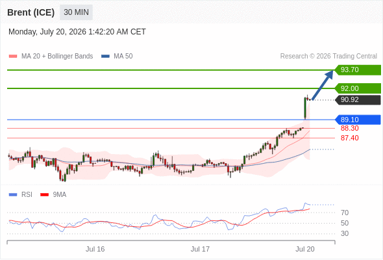The height and width of the screenshot is (260, 383).
Task: Click the Brent (ICE) title
Action: [x=31, y=12]
